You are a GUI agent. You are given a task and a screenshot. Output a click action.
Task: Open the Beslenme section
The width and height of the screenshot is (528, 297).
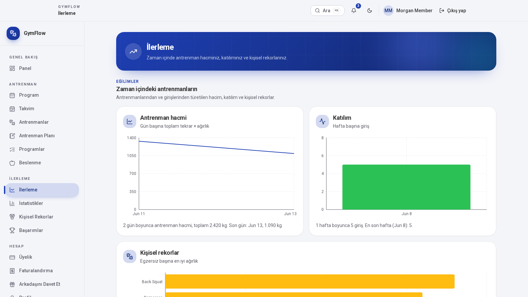click(x=42, y=163)
